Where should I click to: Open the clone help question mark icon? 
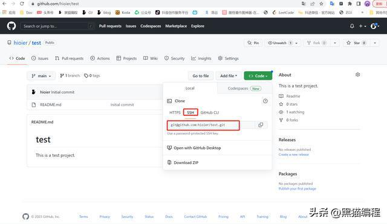coord(265,101)
